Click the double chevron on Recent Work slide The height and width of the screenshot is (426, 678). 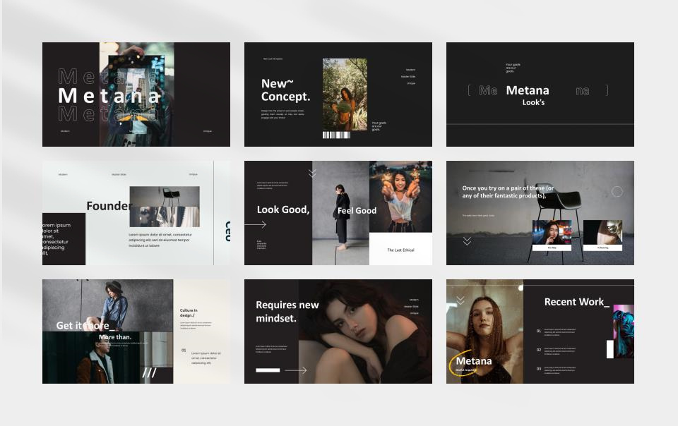click(x=460, y=300)
